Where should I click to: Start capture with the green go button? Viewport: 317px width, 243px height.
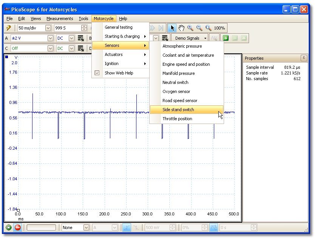tap(8, 228)
